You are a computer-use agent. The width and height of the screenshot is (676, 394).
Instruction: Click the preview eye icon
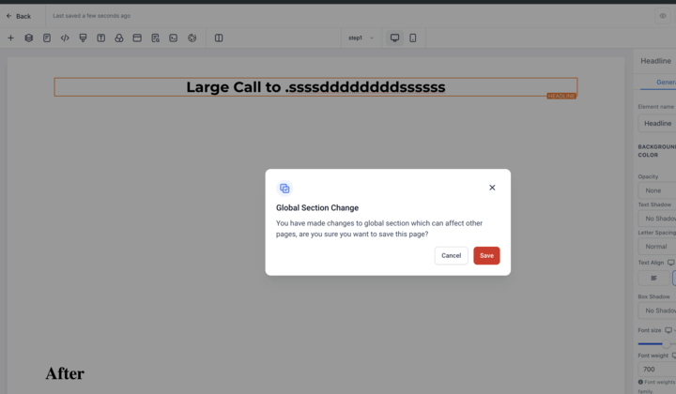tap(663, 16)
